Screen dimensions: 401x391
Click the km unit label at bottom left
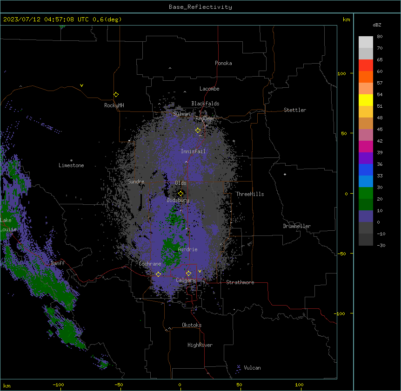(x=7, y=386)
